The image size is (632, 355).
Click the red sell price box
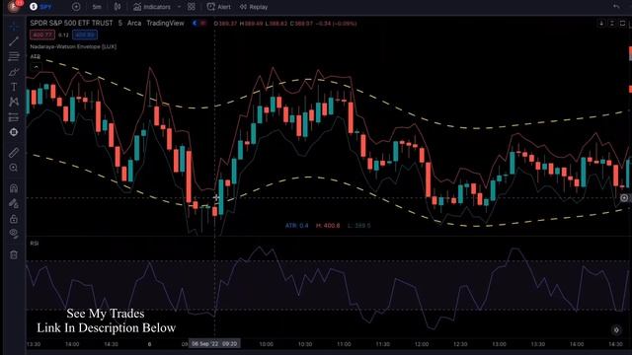[x=41, y=35]
